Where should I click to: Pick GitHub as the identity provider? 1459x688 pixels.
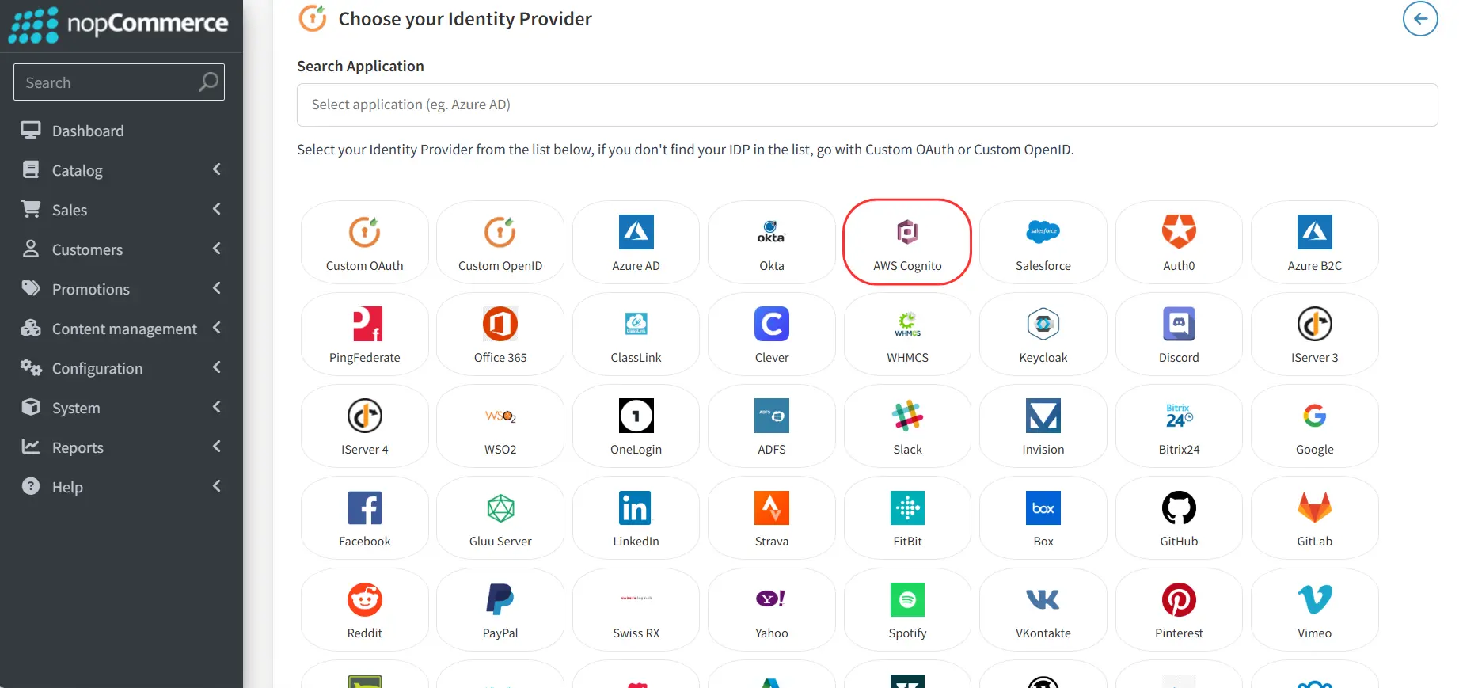1178,517
